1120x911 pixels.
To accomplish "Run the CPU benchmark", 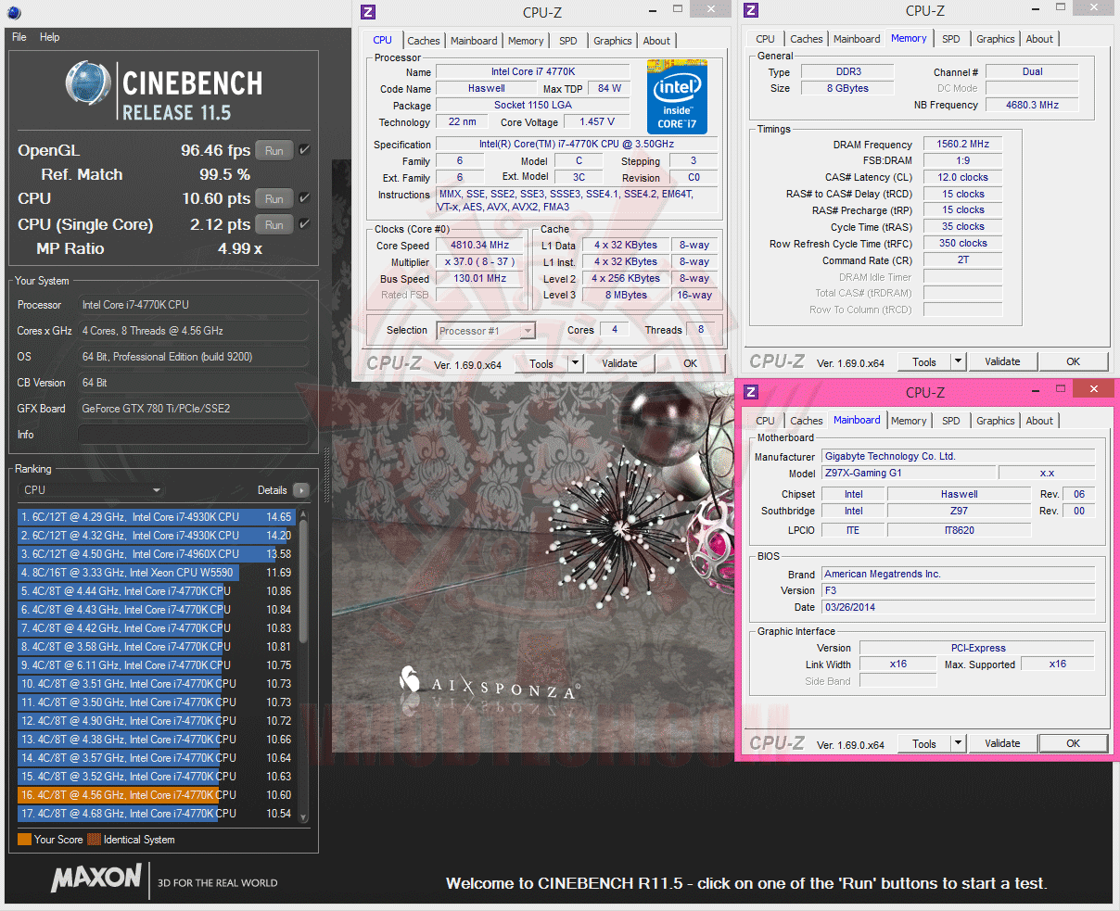I will pos(274,199).
